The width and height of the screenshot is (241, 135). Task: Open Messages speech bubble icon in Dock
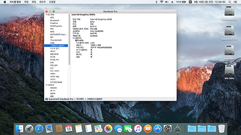[118, 129]
